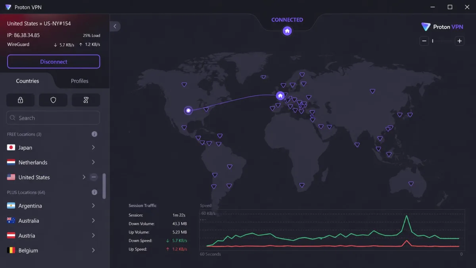Click the Iceland server marker on map

tap(263, 77)
